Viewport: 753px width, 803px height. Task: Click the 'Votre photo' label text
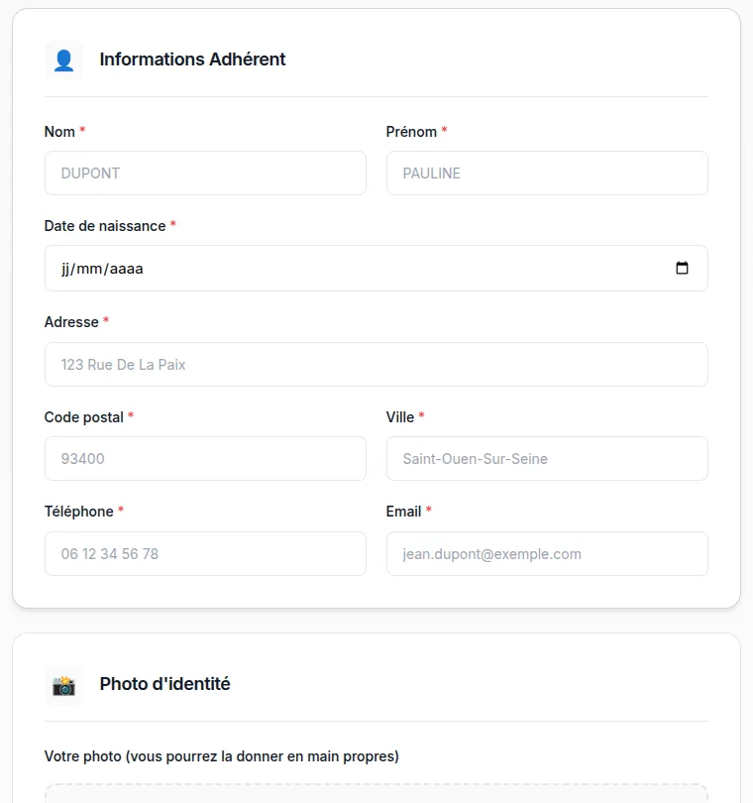click(x=222, y=756)
